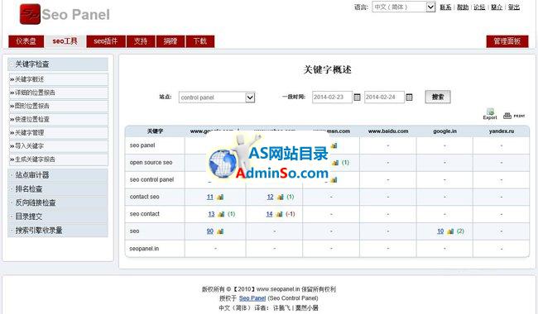Viewport: 538px width, 314px height.
Task: Click the 关键字概述 page heading
Action: pyautogui.click(x=327, y=70)
